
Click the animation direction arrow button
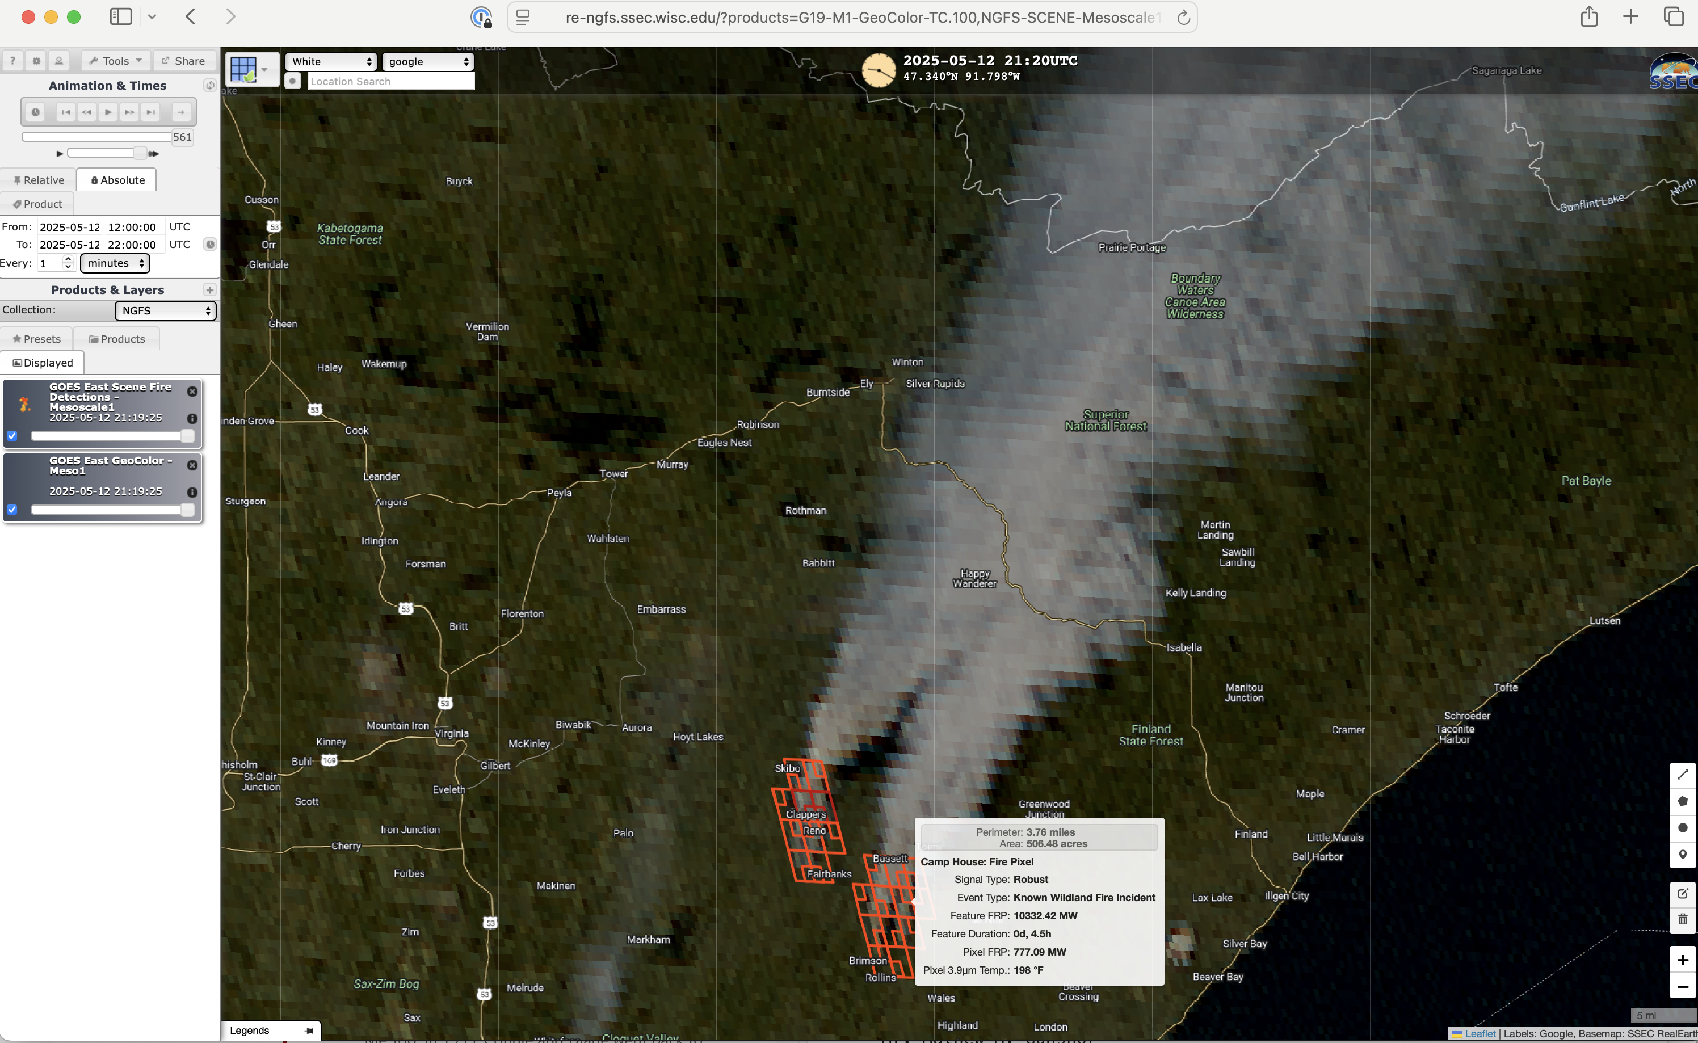click(x=180, y=112)
